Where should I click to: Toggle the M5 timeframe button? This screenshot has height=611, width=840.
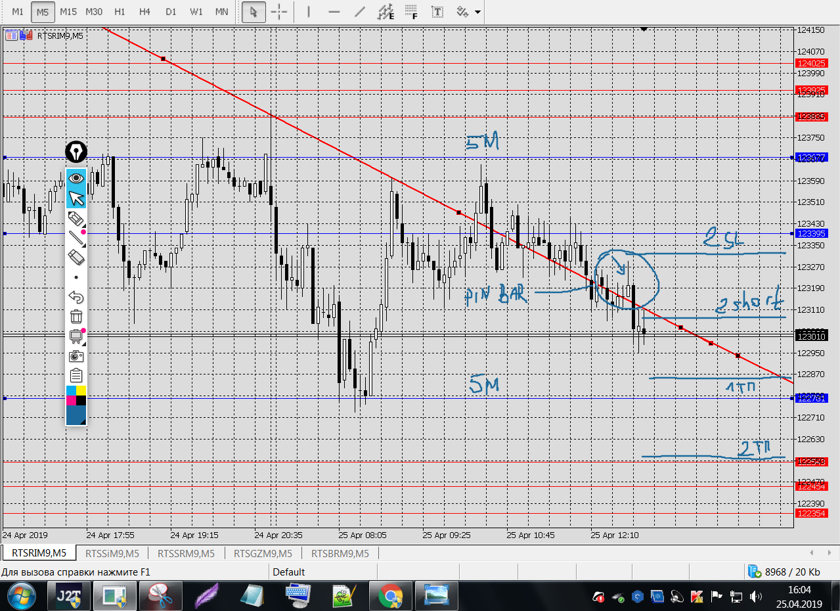tap(43, 12)
